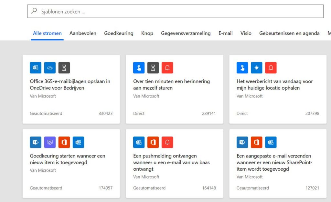Click the manual trigger button icon on weather card
331x202 pixels.
click(242, 68)
